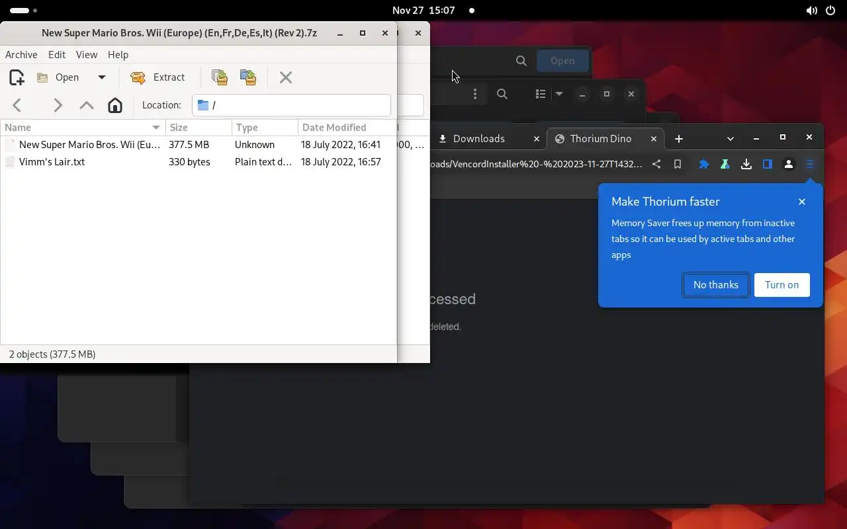Toggle list view in file manager window
Screen dimensions: 847x529
point(541,95)
